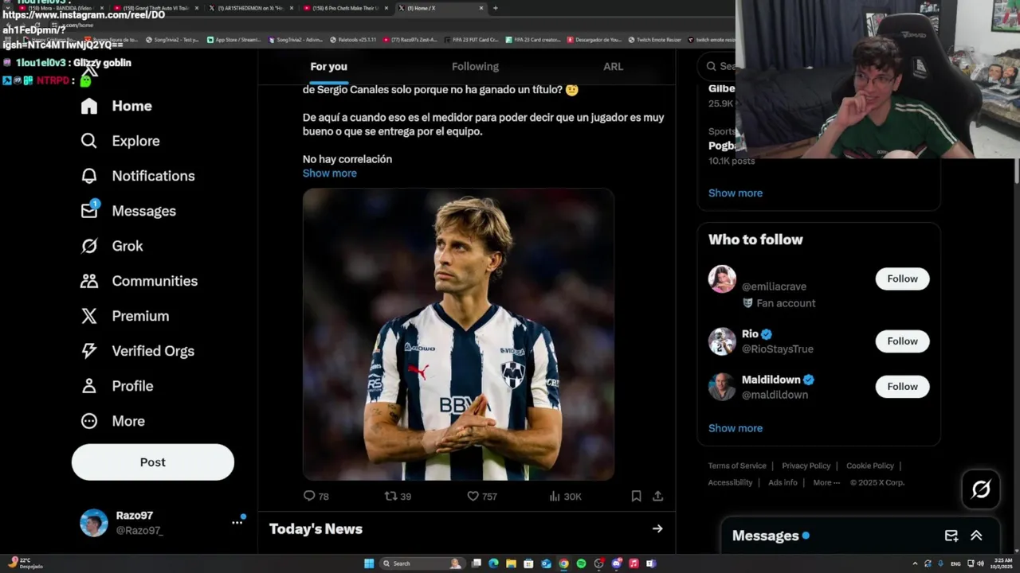The image size is (1020, 573).
Task: Open Rio profile picture
Action: (x=722, y=341)
